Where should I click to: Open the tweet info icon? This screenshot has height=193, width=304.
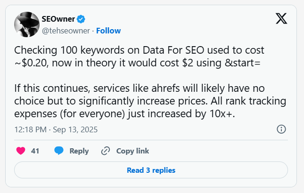point(281,129)
